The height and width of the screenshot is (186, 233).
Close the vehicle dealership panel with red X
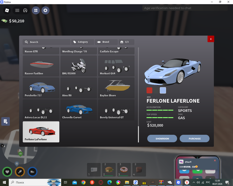[x=211, y=39]
